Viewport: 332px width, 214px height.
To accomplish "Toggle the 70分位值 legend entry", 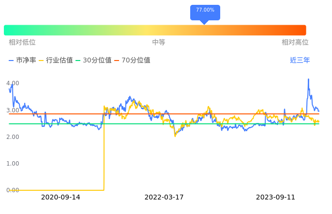I will click(132, 61).
